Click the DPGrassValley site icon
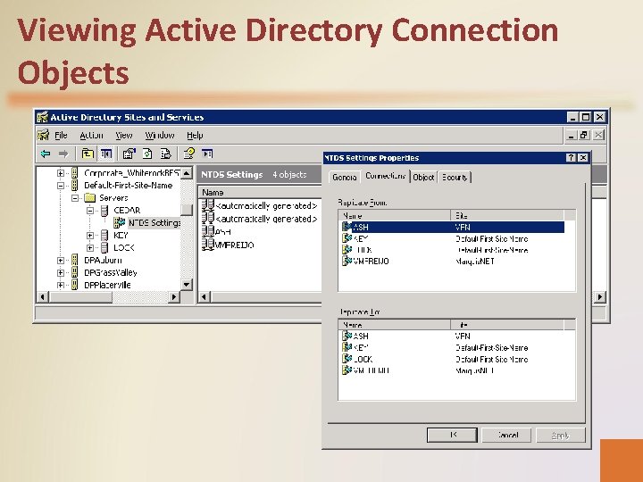The height and width of the screenshot is (482, 643). [x=75, y=272]
